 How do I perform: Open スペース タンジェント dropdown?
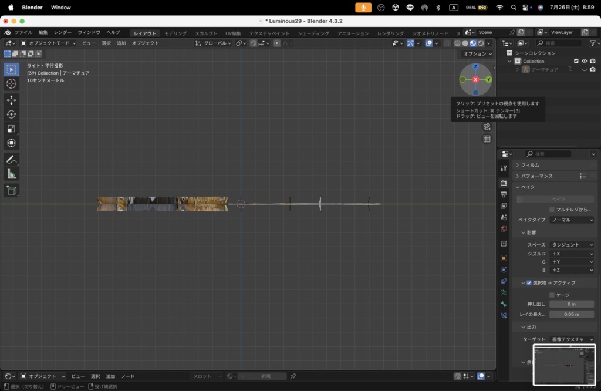572,245
